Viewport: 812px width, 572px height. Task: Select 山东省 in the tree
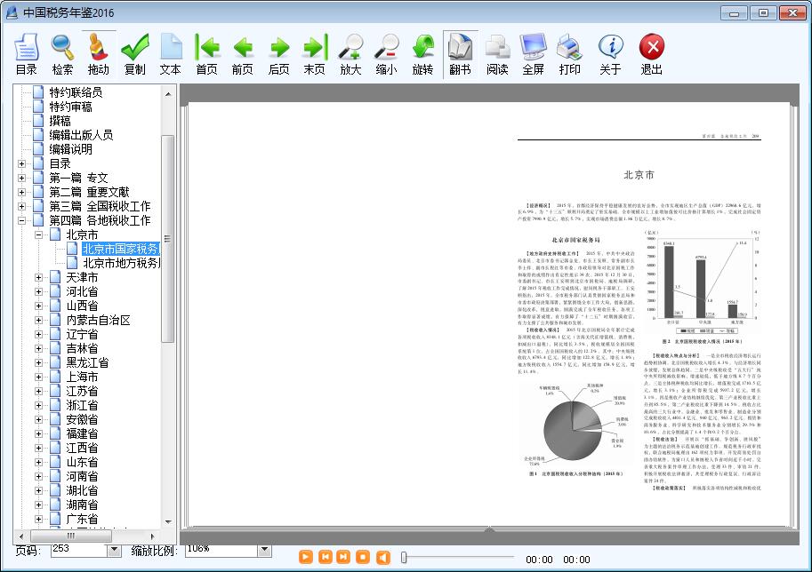tap(82, 462)
